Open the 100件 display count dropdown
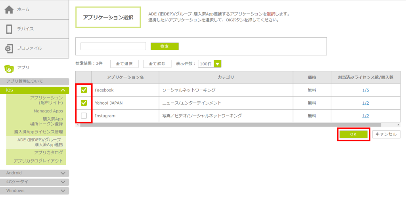The height and width of the screenshot is (198, 406). [217, 64]
